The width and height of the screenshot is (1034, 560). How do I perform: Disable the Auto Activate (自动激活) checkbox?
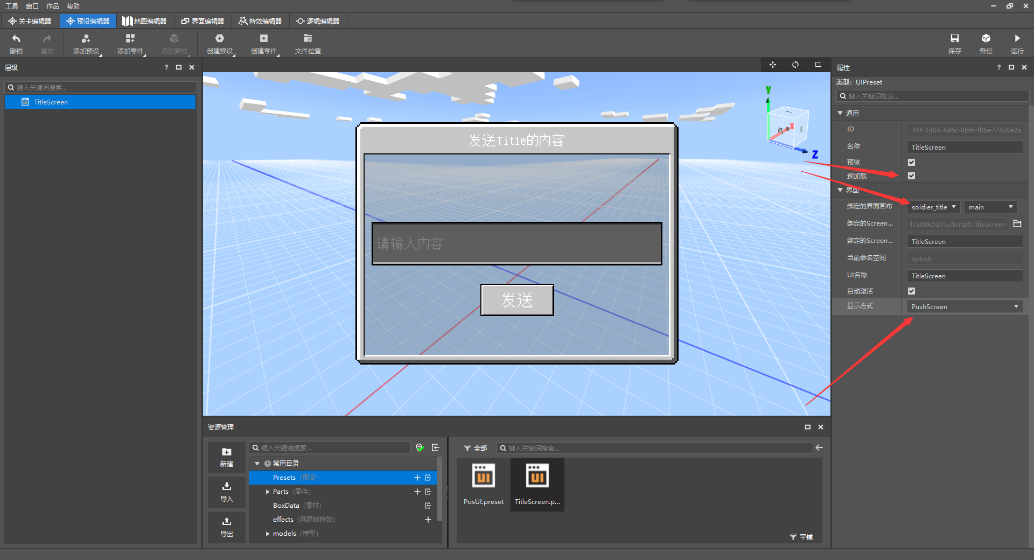911,291
